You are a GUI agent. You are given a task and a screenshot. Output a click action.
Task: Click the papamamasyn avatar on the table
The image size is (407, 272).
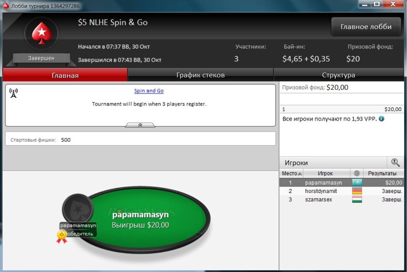point(78,209)
